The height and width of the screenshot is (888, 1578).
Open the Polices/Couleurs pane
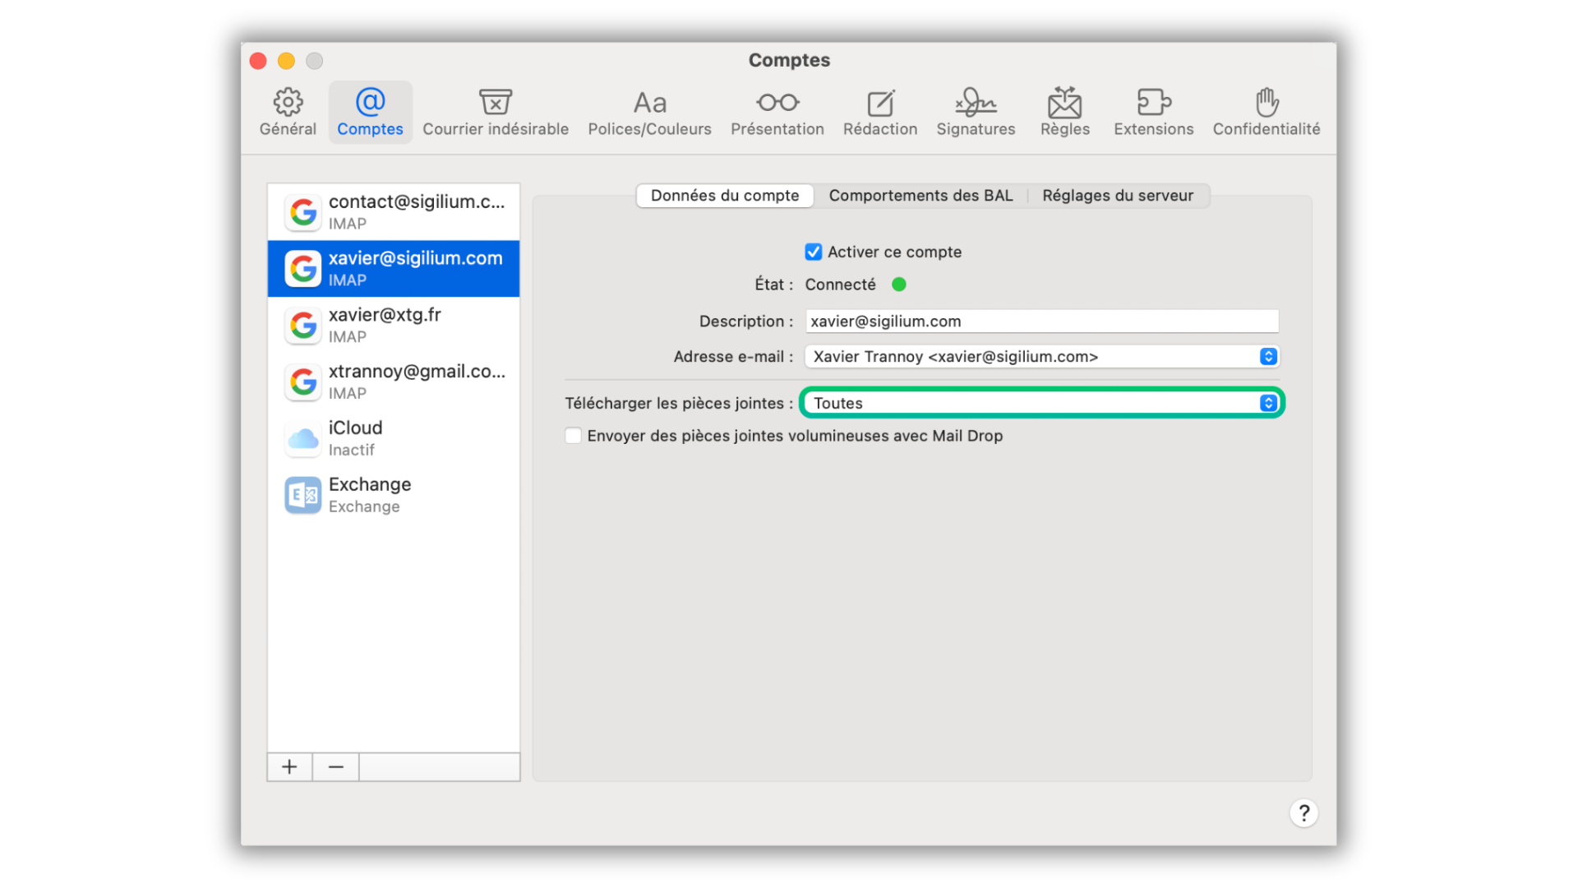pos(649,113)
